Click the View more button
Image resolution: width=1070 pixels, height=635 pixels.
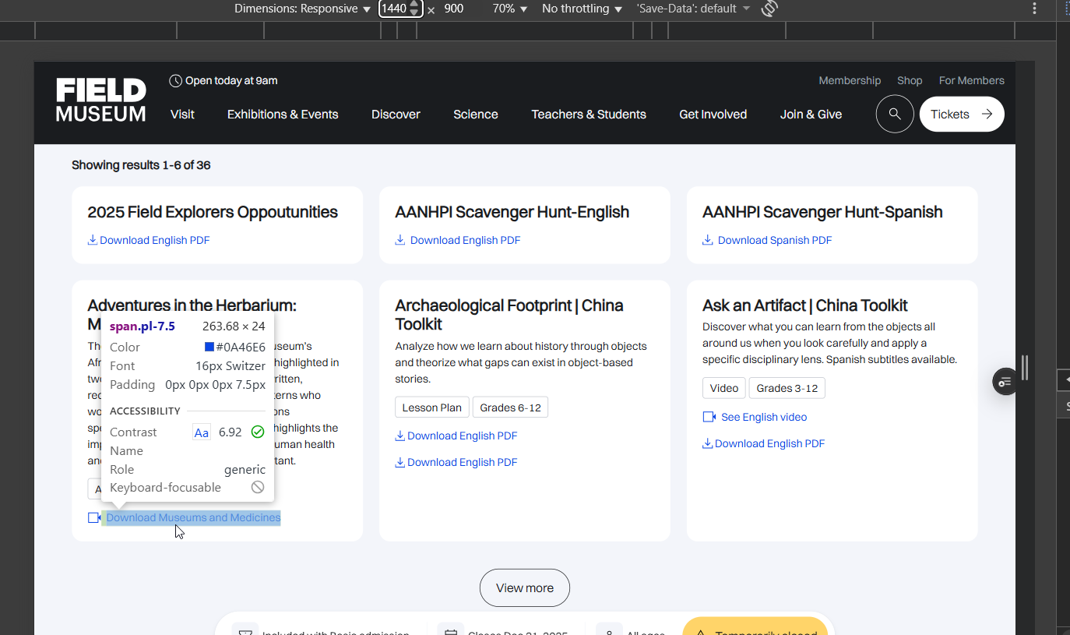point(525,588)
